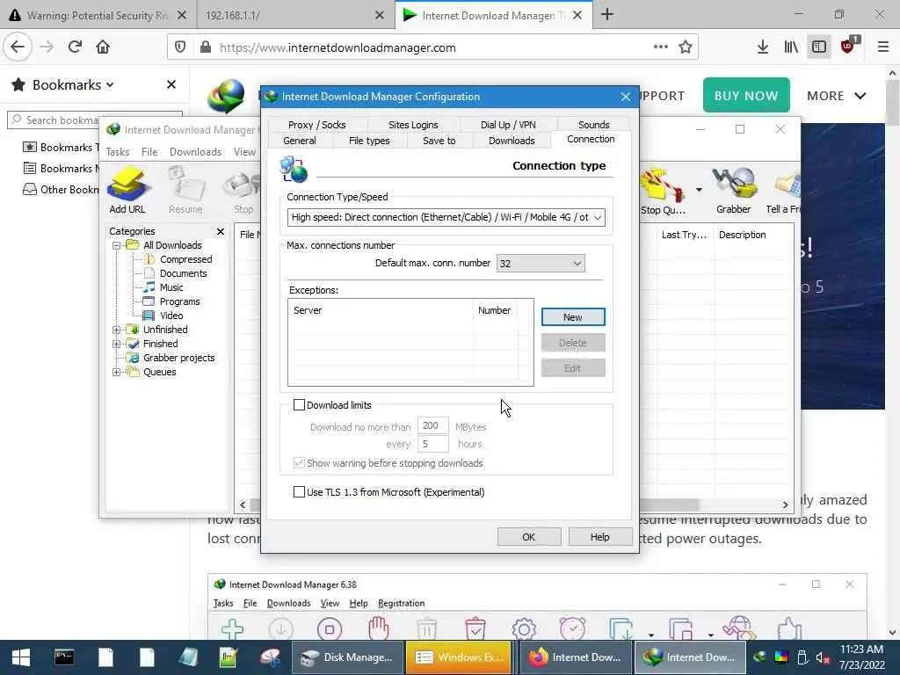Open the Bookmarks sidebar dropdown
The width and height of the screenshot is (900, 675).
pyautogui.click(x=74, y=85)
